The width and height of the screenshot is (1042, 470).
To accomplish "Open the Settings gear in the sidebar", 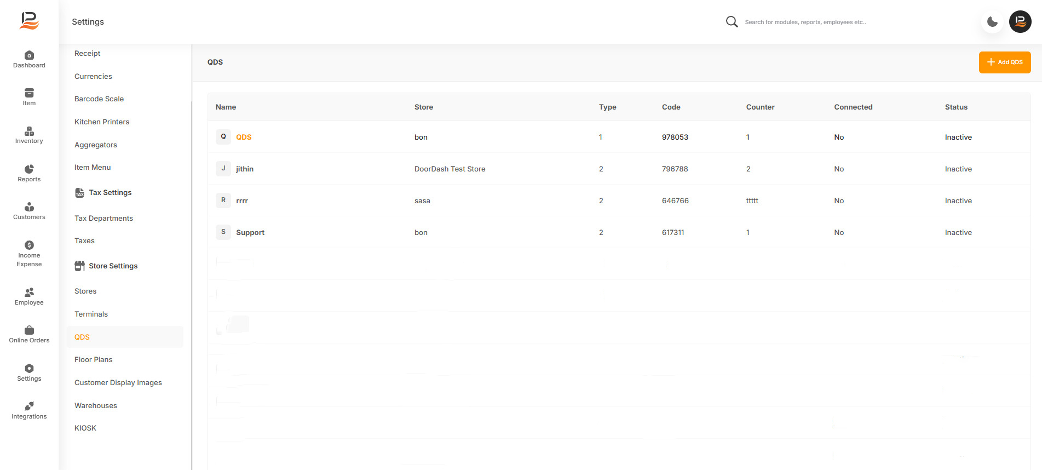I will (x=29, y=368).
